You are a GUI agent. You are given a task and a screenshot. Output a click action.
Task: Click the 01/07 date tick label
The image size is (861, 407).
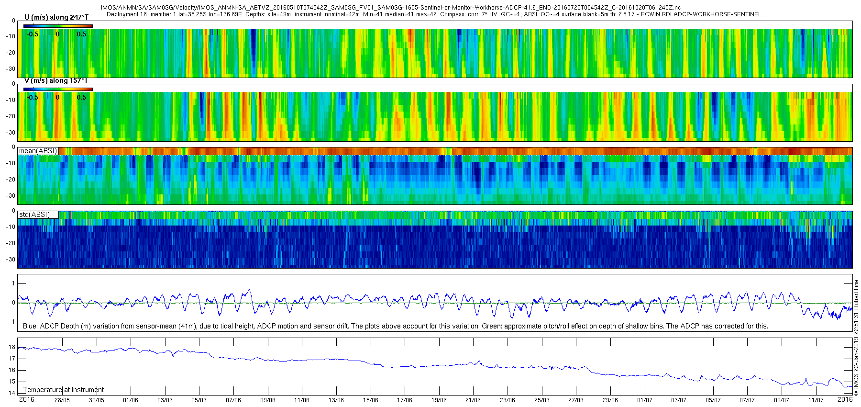(645, 400)
